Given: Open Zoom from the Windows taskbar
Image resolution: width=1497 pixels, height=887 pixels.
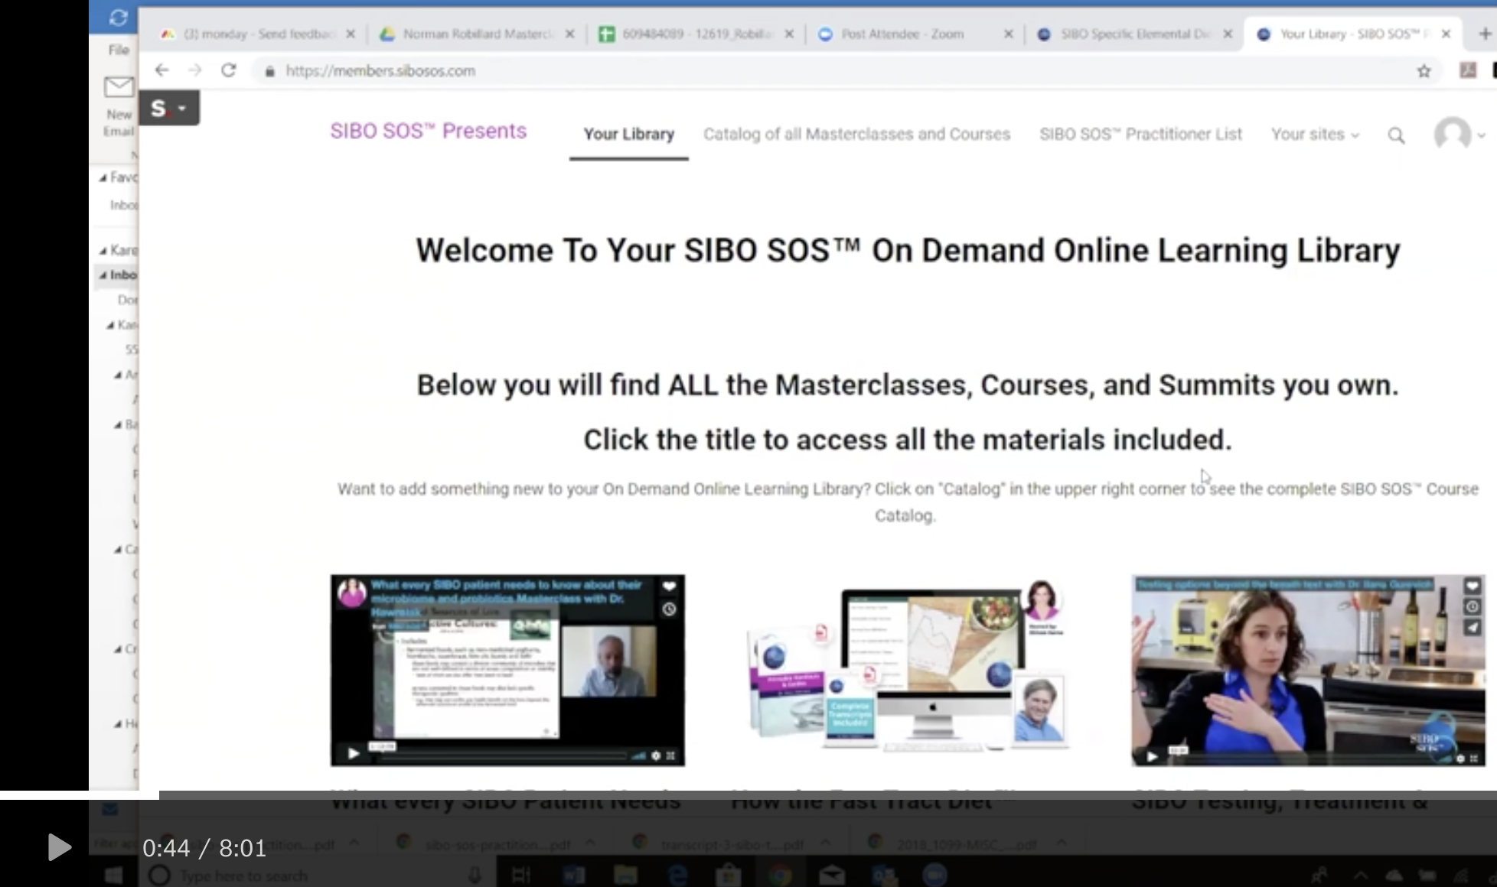Looking at the screenshot, I should coord(934,875).
